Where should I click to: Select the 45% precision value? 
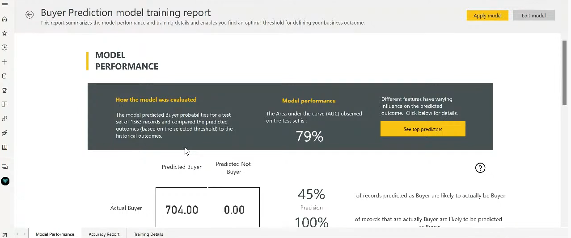click(312, 194)
